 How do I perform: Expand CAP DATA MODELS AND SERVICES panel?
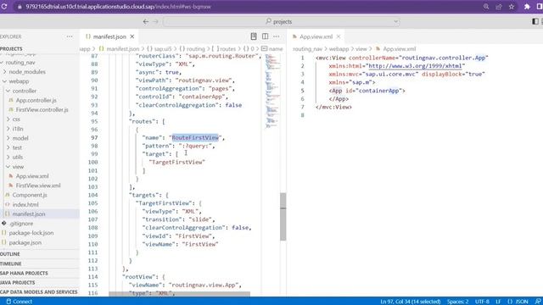click(39, 291)
